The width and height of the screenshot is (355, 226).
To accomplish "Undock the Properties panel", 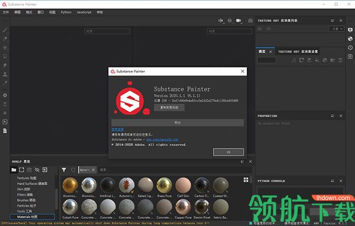I will (x=333, y=116).
